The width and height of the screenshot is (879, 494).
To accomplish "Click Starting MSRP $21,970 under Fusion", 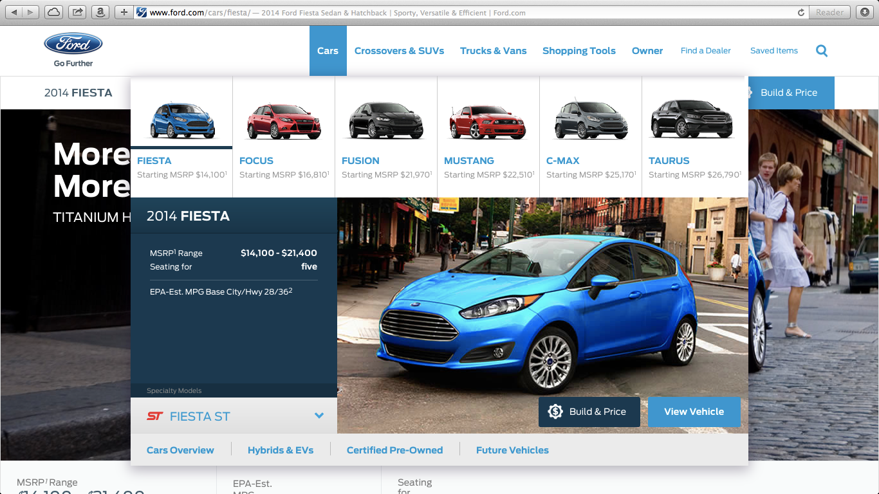I will pyautogui.click(x=386, y=175).
